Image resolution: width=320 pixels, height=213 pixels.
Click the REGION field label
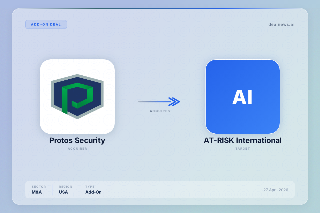point(66,187)
